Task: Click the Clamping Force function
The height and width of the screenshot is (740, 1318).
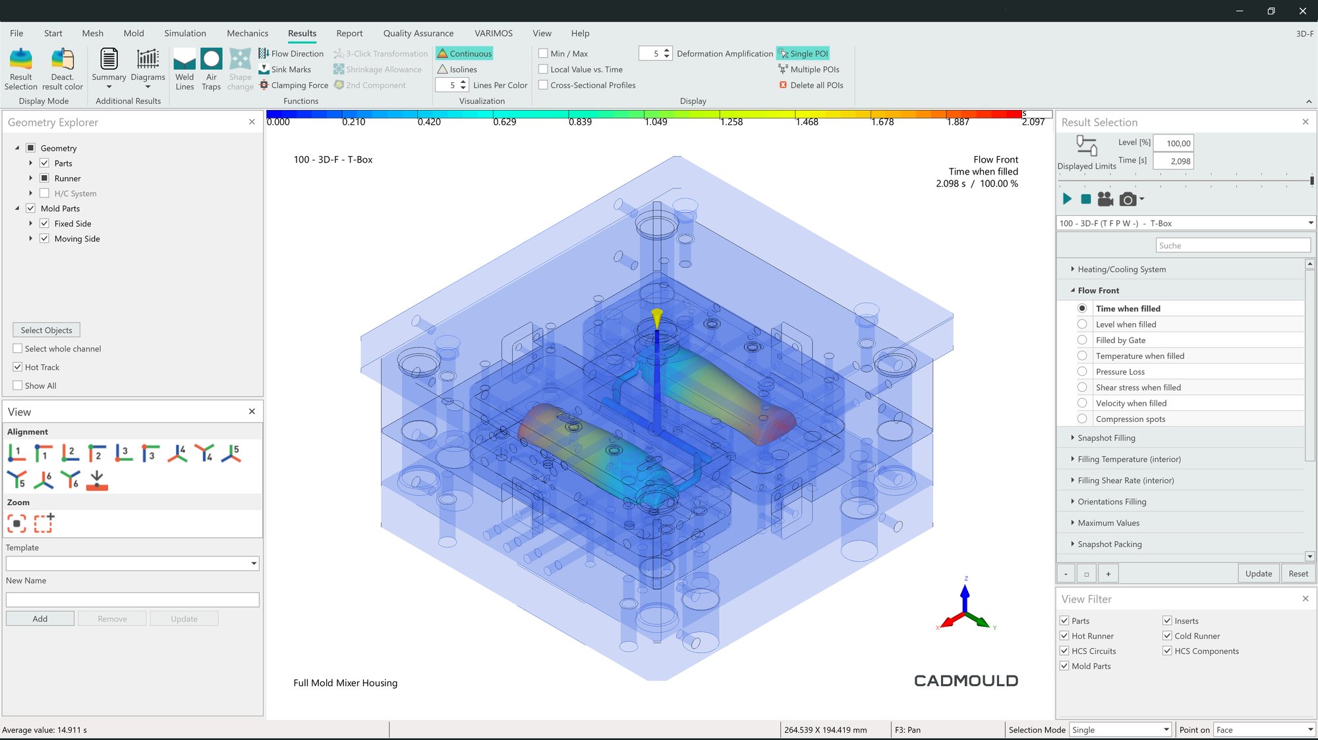Action: tap(293, 85)
